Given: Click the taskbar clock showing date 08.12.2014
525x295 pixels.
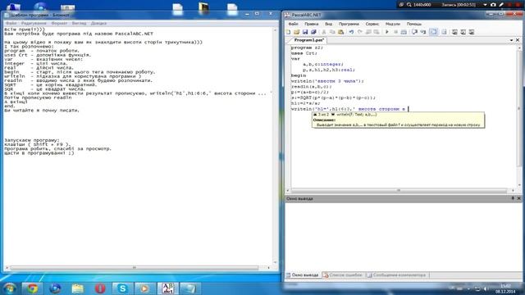Looking at the screenshot, I should pyautogui.click(x=505, y=288).
